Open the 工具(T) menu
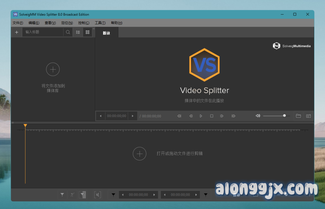Viewport: 325px width, 209px height. pos(100,23)
